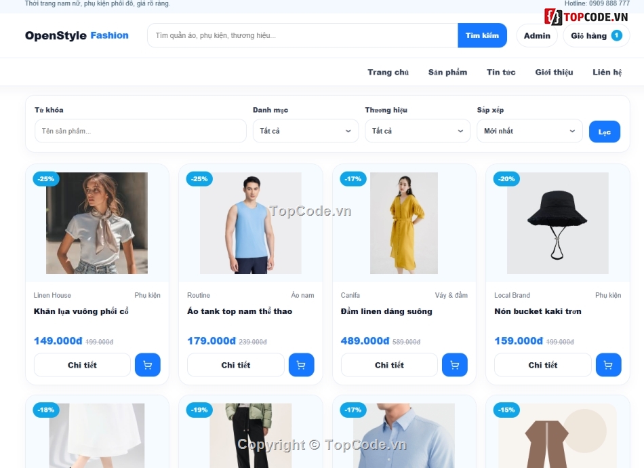The image size is (644, 468).
Task: Click the Áo nam category label
Action: click(303, 295)
